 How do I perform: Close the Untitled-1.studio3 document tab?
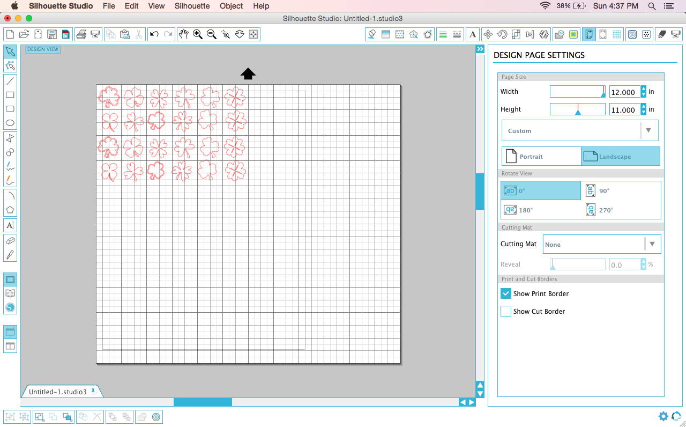pyautogui.click(x=93, y=391)
